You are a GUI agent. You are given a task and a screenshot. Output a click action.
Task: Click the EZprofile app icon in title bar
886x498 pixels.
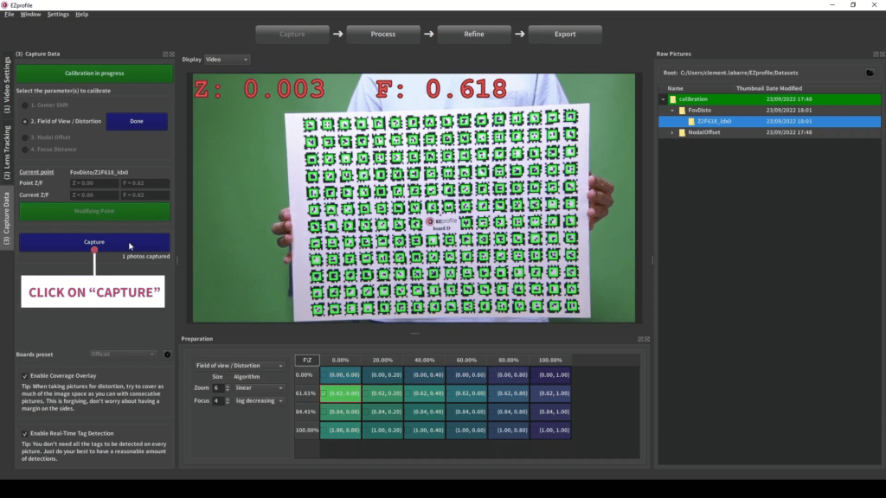coord(7,4)
